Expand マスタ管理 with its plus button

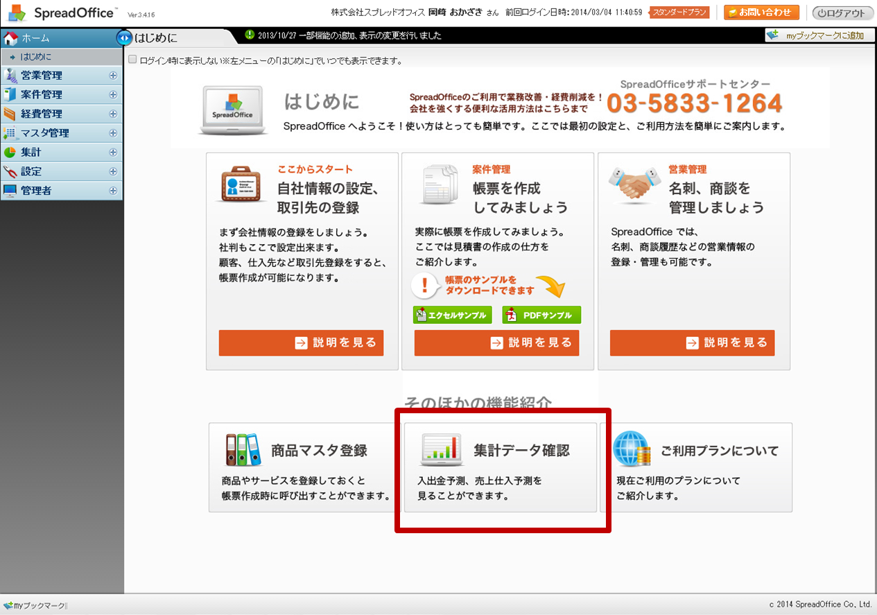point(113,133)
